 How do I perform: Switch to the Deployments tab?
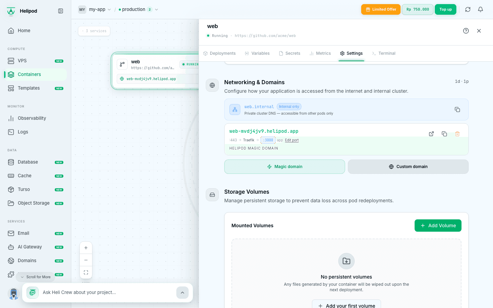pos(219,53)
